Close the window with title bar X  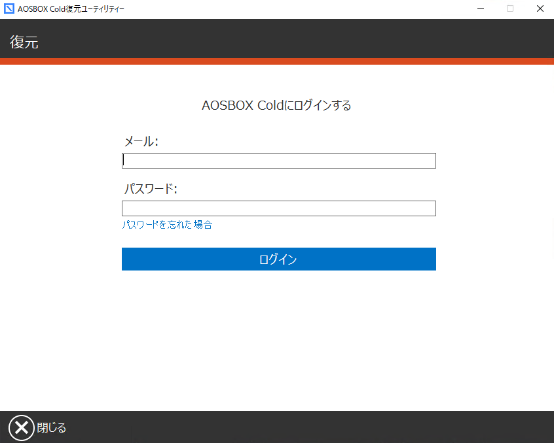point(540,9)
